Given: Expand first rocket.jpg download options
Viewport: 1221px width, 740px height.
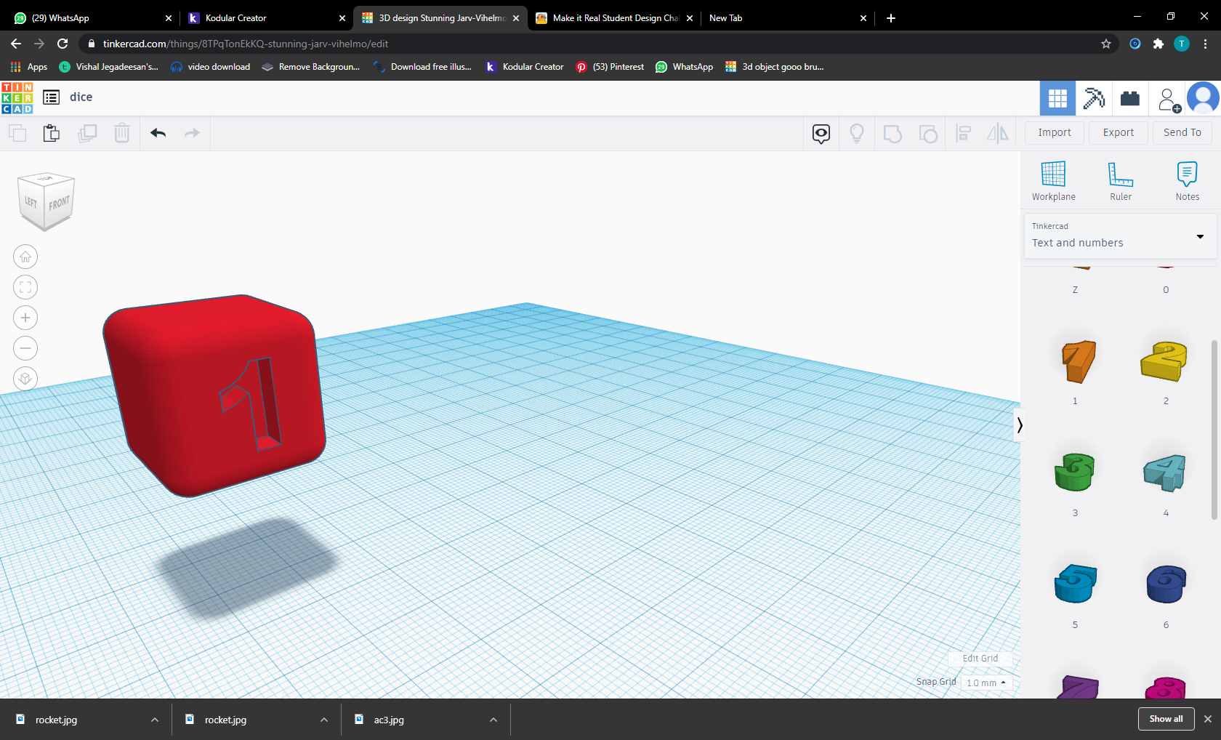Looking at the screenshot, I should 155,720.
